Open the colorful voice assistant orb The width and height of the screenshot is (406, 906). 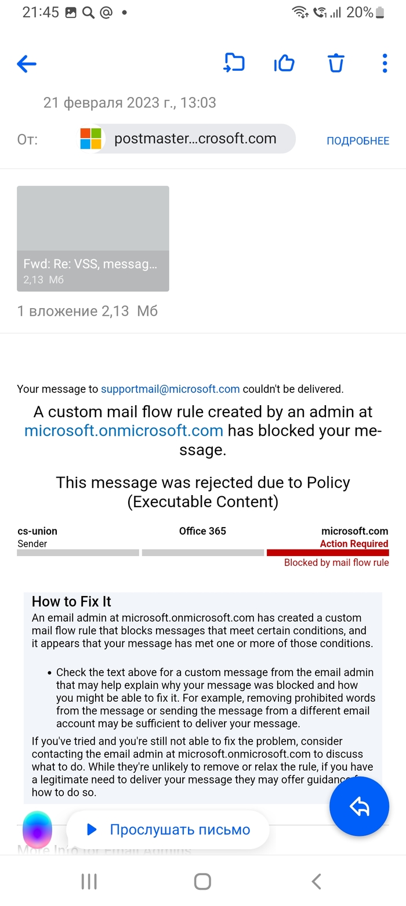coord(37,829)
